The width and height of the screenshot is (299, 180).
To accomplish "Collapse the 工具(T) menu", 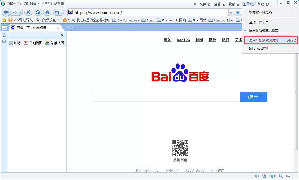I will (249, 4).
